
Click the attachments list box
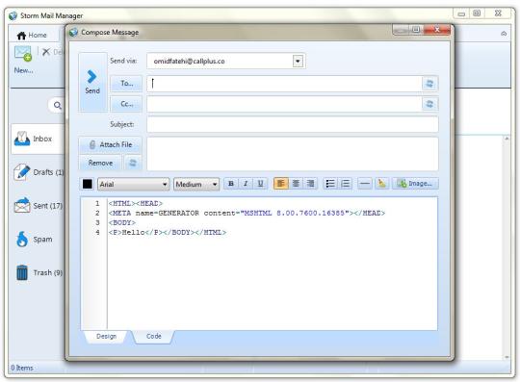pos(293,154)
